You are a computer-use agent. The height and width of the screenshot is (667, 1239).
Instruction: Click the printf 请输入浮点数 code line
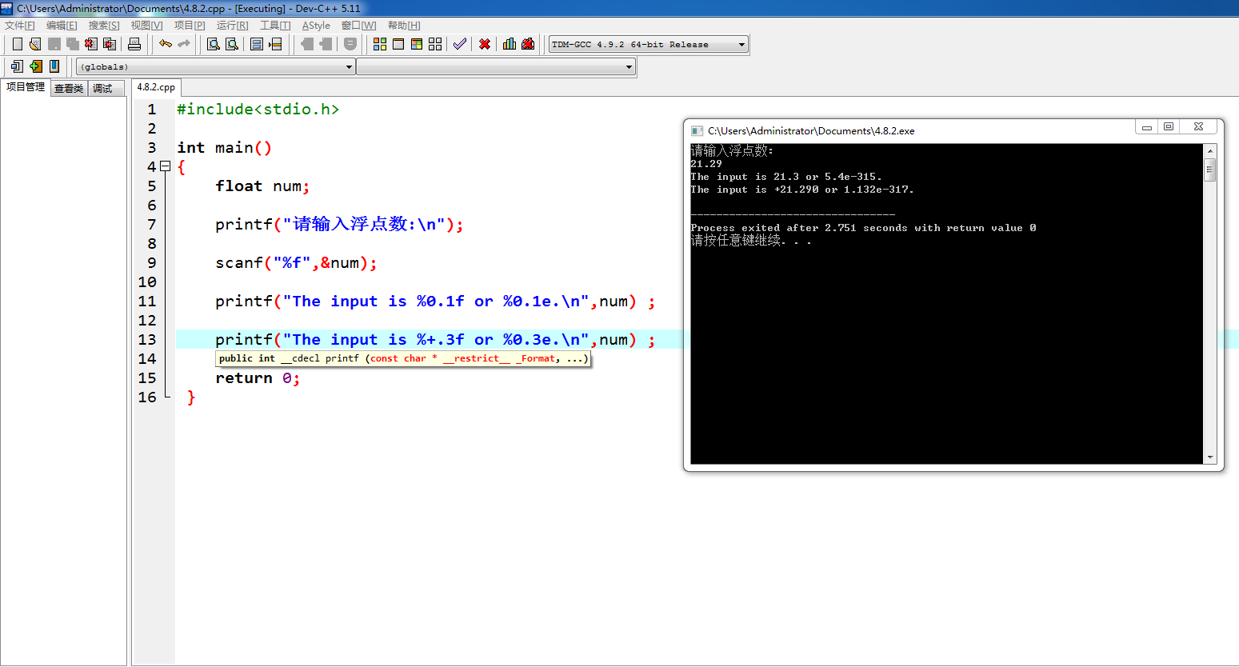[339, 225]
